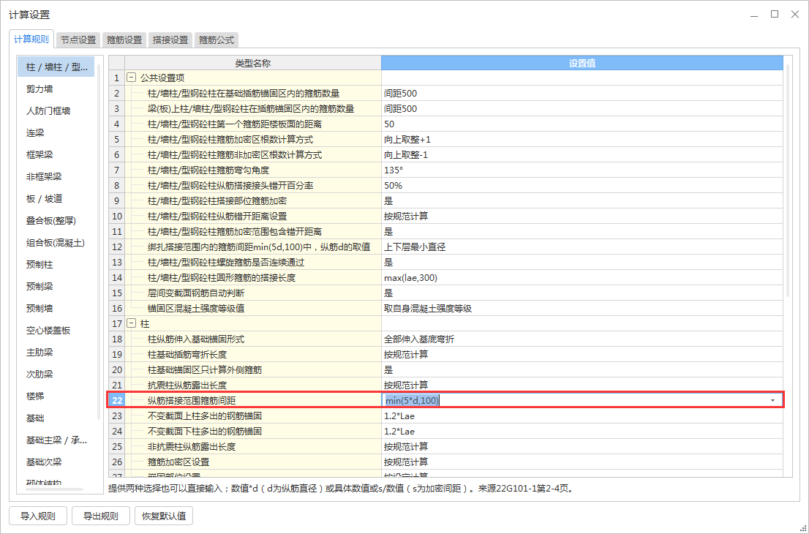Screen dimensions: 809x534
Task: Click row 柱基础插筋弯折长度
Action: tap(446, 355)
